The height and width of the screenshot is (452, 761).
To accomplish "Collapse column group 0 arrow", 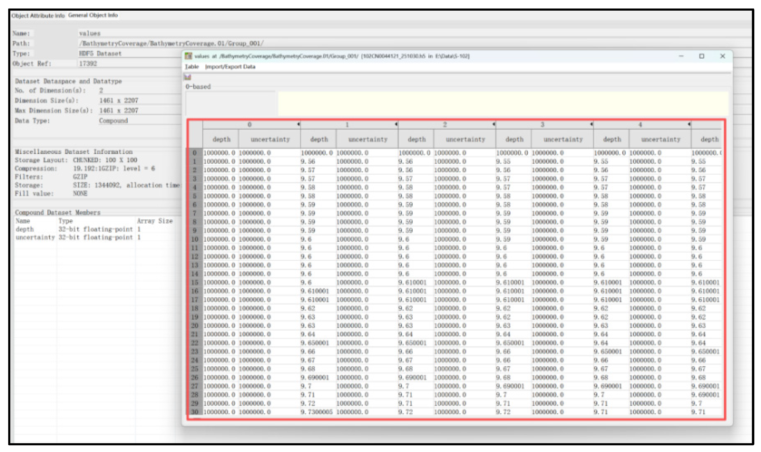I will click(x=298, y=124).
